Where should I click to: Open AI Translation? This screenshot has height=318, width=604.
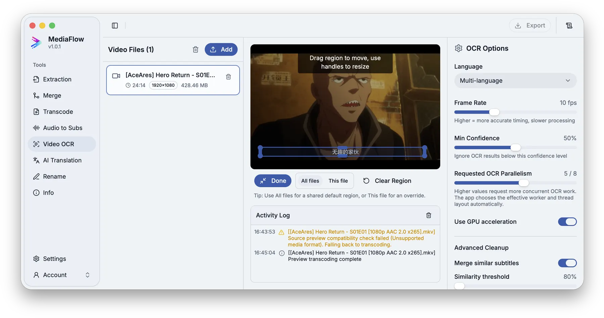tap(62, 160)
